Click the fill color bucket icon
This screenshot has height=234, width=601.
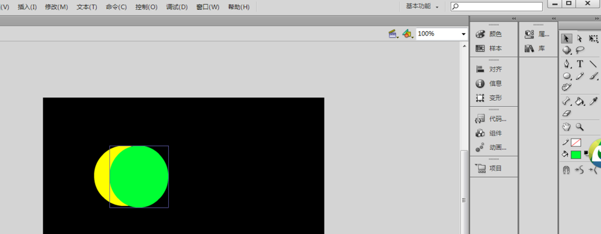(x=565, y=154)
